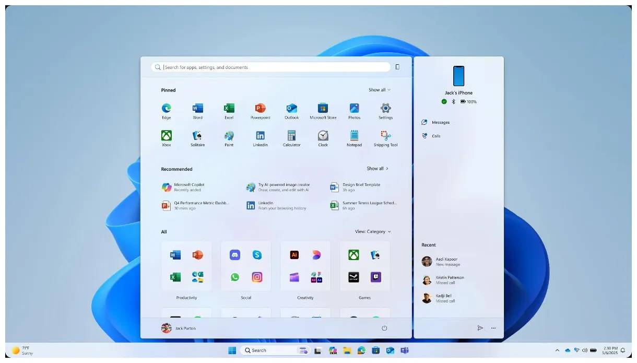Expand hidden icons in the system tray

click(558, 350)
